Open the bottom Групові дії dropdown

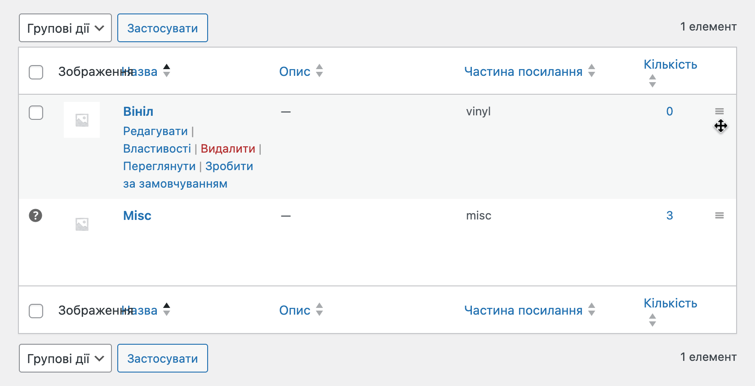click(65, 358)
